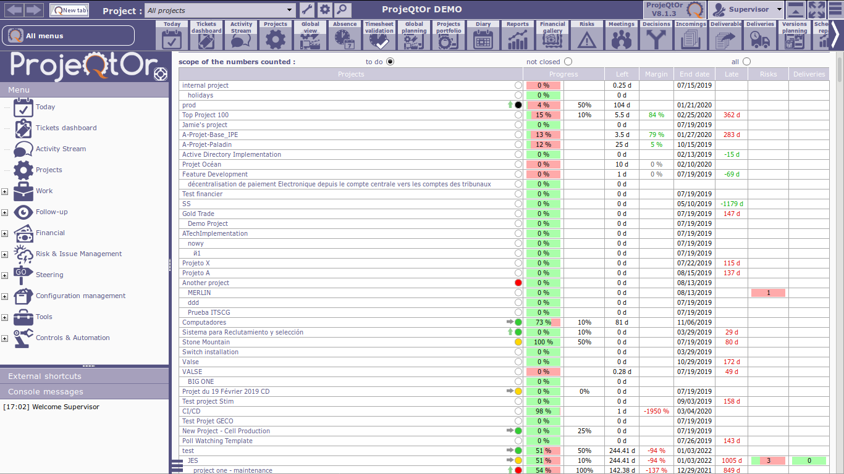Click the Projects portfolio toolbar icon
The image size is (844, 474).
[x=449, y=35]
